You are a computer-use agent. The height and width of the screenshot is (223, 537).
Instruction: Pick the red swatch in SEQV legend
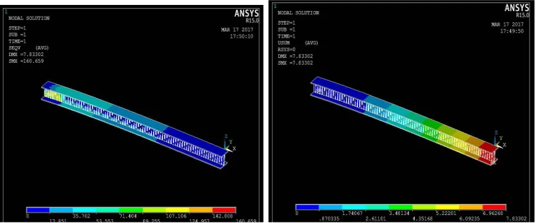224,209
